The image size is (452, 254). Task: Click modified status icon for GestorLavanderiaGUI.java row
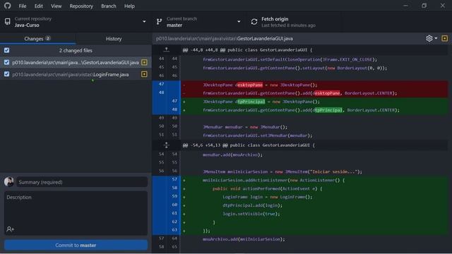point(144,62)
